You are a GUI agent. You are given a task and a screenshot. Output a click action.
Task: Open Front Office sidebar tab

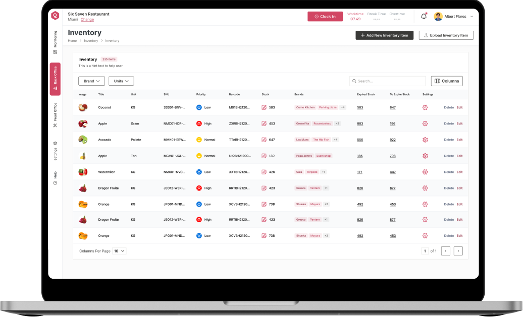(55, 114)
